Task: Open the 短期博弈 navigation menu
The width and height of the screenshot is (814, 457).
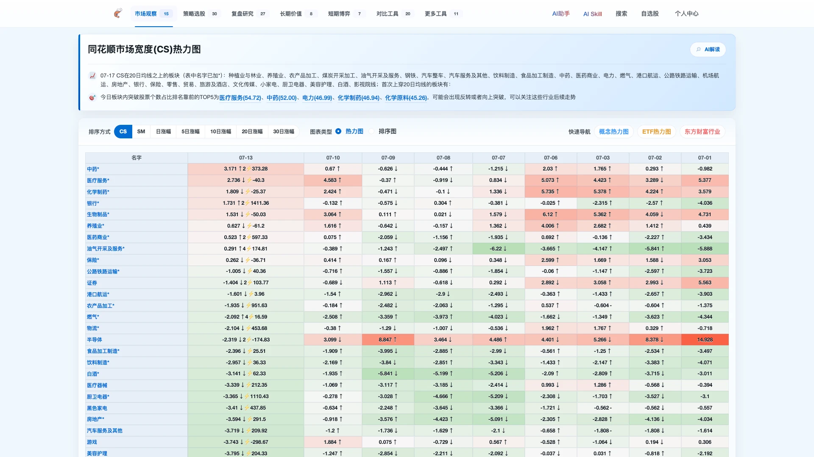Action: [347, 14]
